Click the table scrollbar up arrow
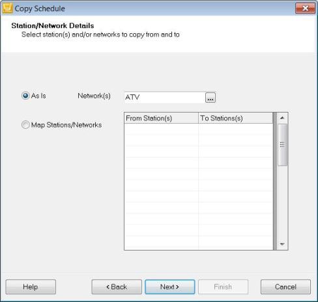 coord(282,118)
